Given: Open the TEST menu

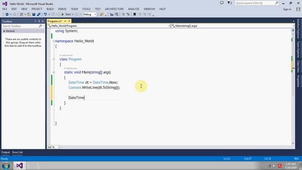Looking at the screenshot, I should pyautogui.click(x=98, y=9).
